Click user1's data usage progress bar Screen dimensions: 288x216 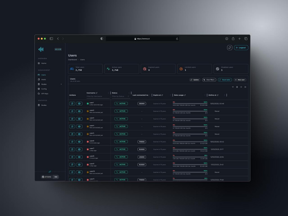190,104
